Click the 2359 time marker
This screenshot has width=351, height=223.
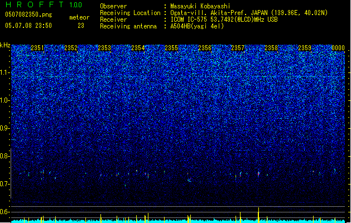click(305, 48)
